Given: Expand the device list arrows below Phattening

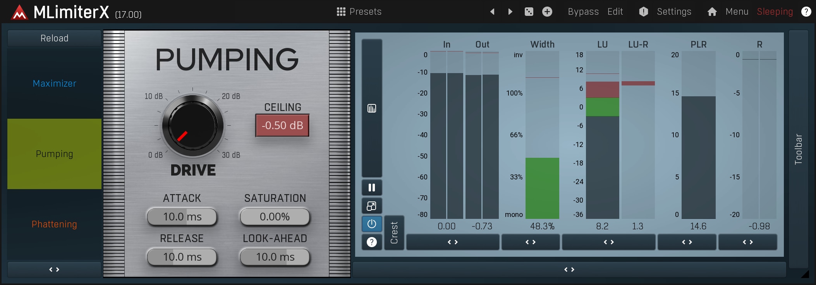Looking at the screenshot, I should click(54, 270).
